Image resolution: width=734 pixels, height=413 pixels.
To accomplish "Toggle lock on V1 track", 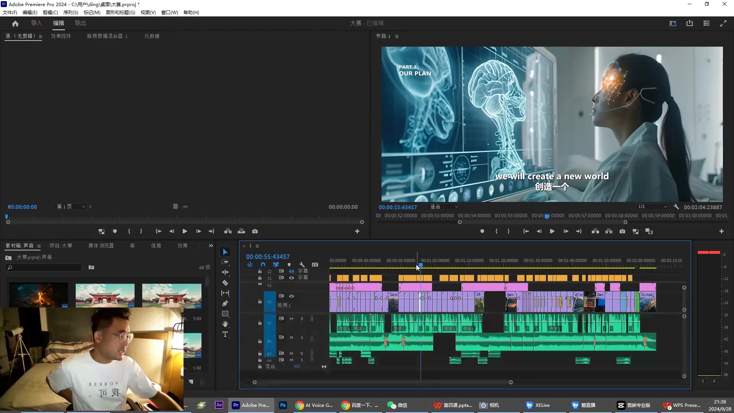I will point(260,302).
